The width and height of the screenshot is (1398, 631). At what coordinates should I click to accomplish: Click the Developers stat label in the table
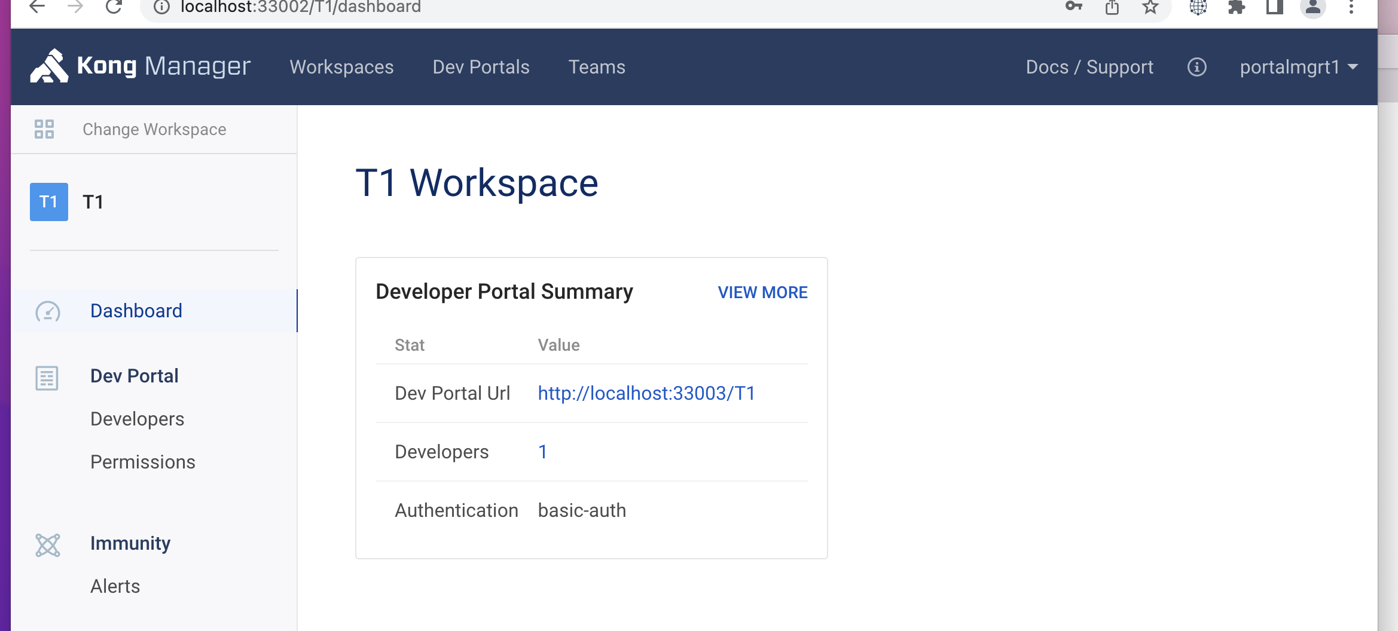[x=442, y=452]
